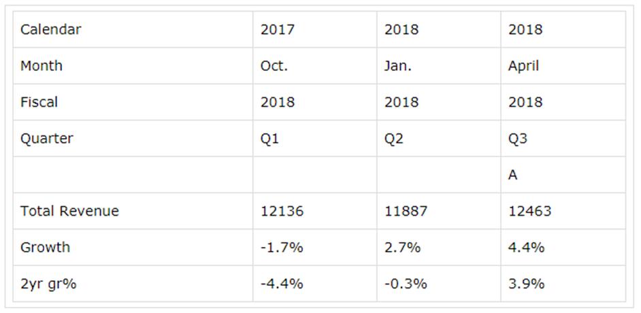Click the cell containing letter A
641x313 pixels.
[513, 175]
